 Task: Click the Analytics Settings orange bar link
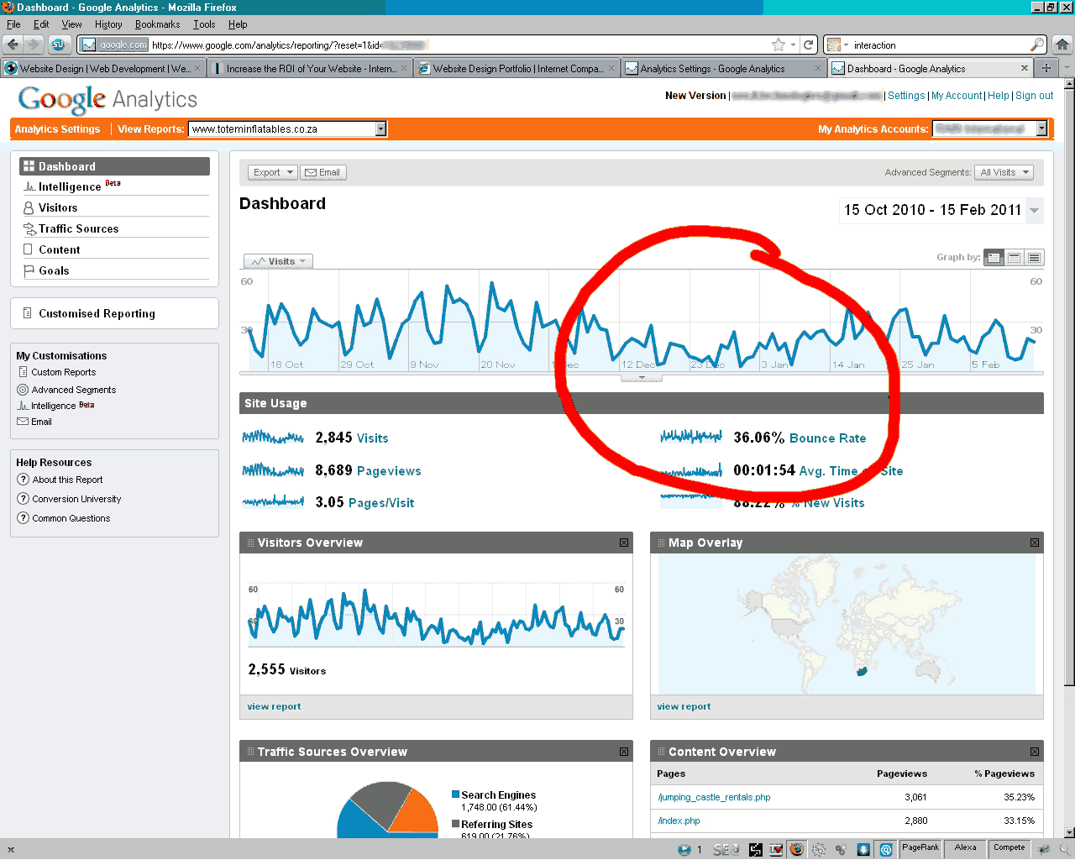(x=57, y=128)
